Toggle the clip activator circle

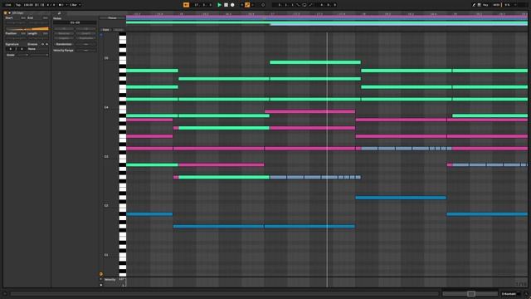[x=6, y=13]
